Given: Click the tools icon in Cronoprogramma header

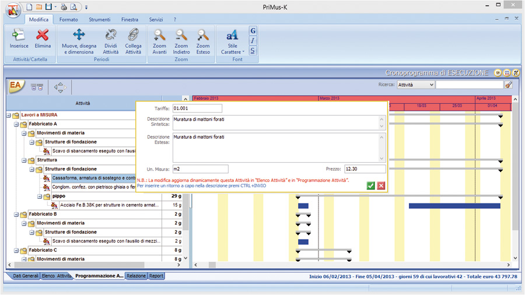Looking at the screenshot, I should coord(516,72).
